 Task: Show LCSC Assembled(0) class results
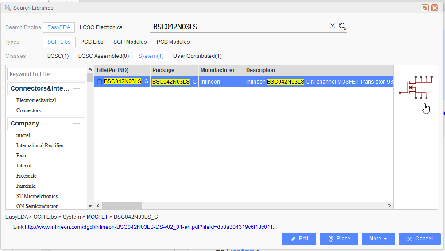tap(104, 56)
